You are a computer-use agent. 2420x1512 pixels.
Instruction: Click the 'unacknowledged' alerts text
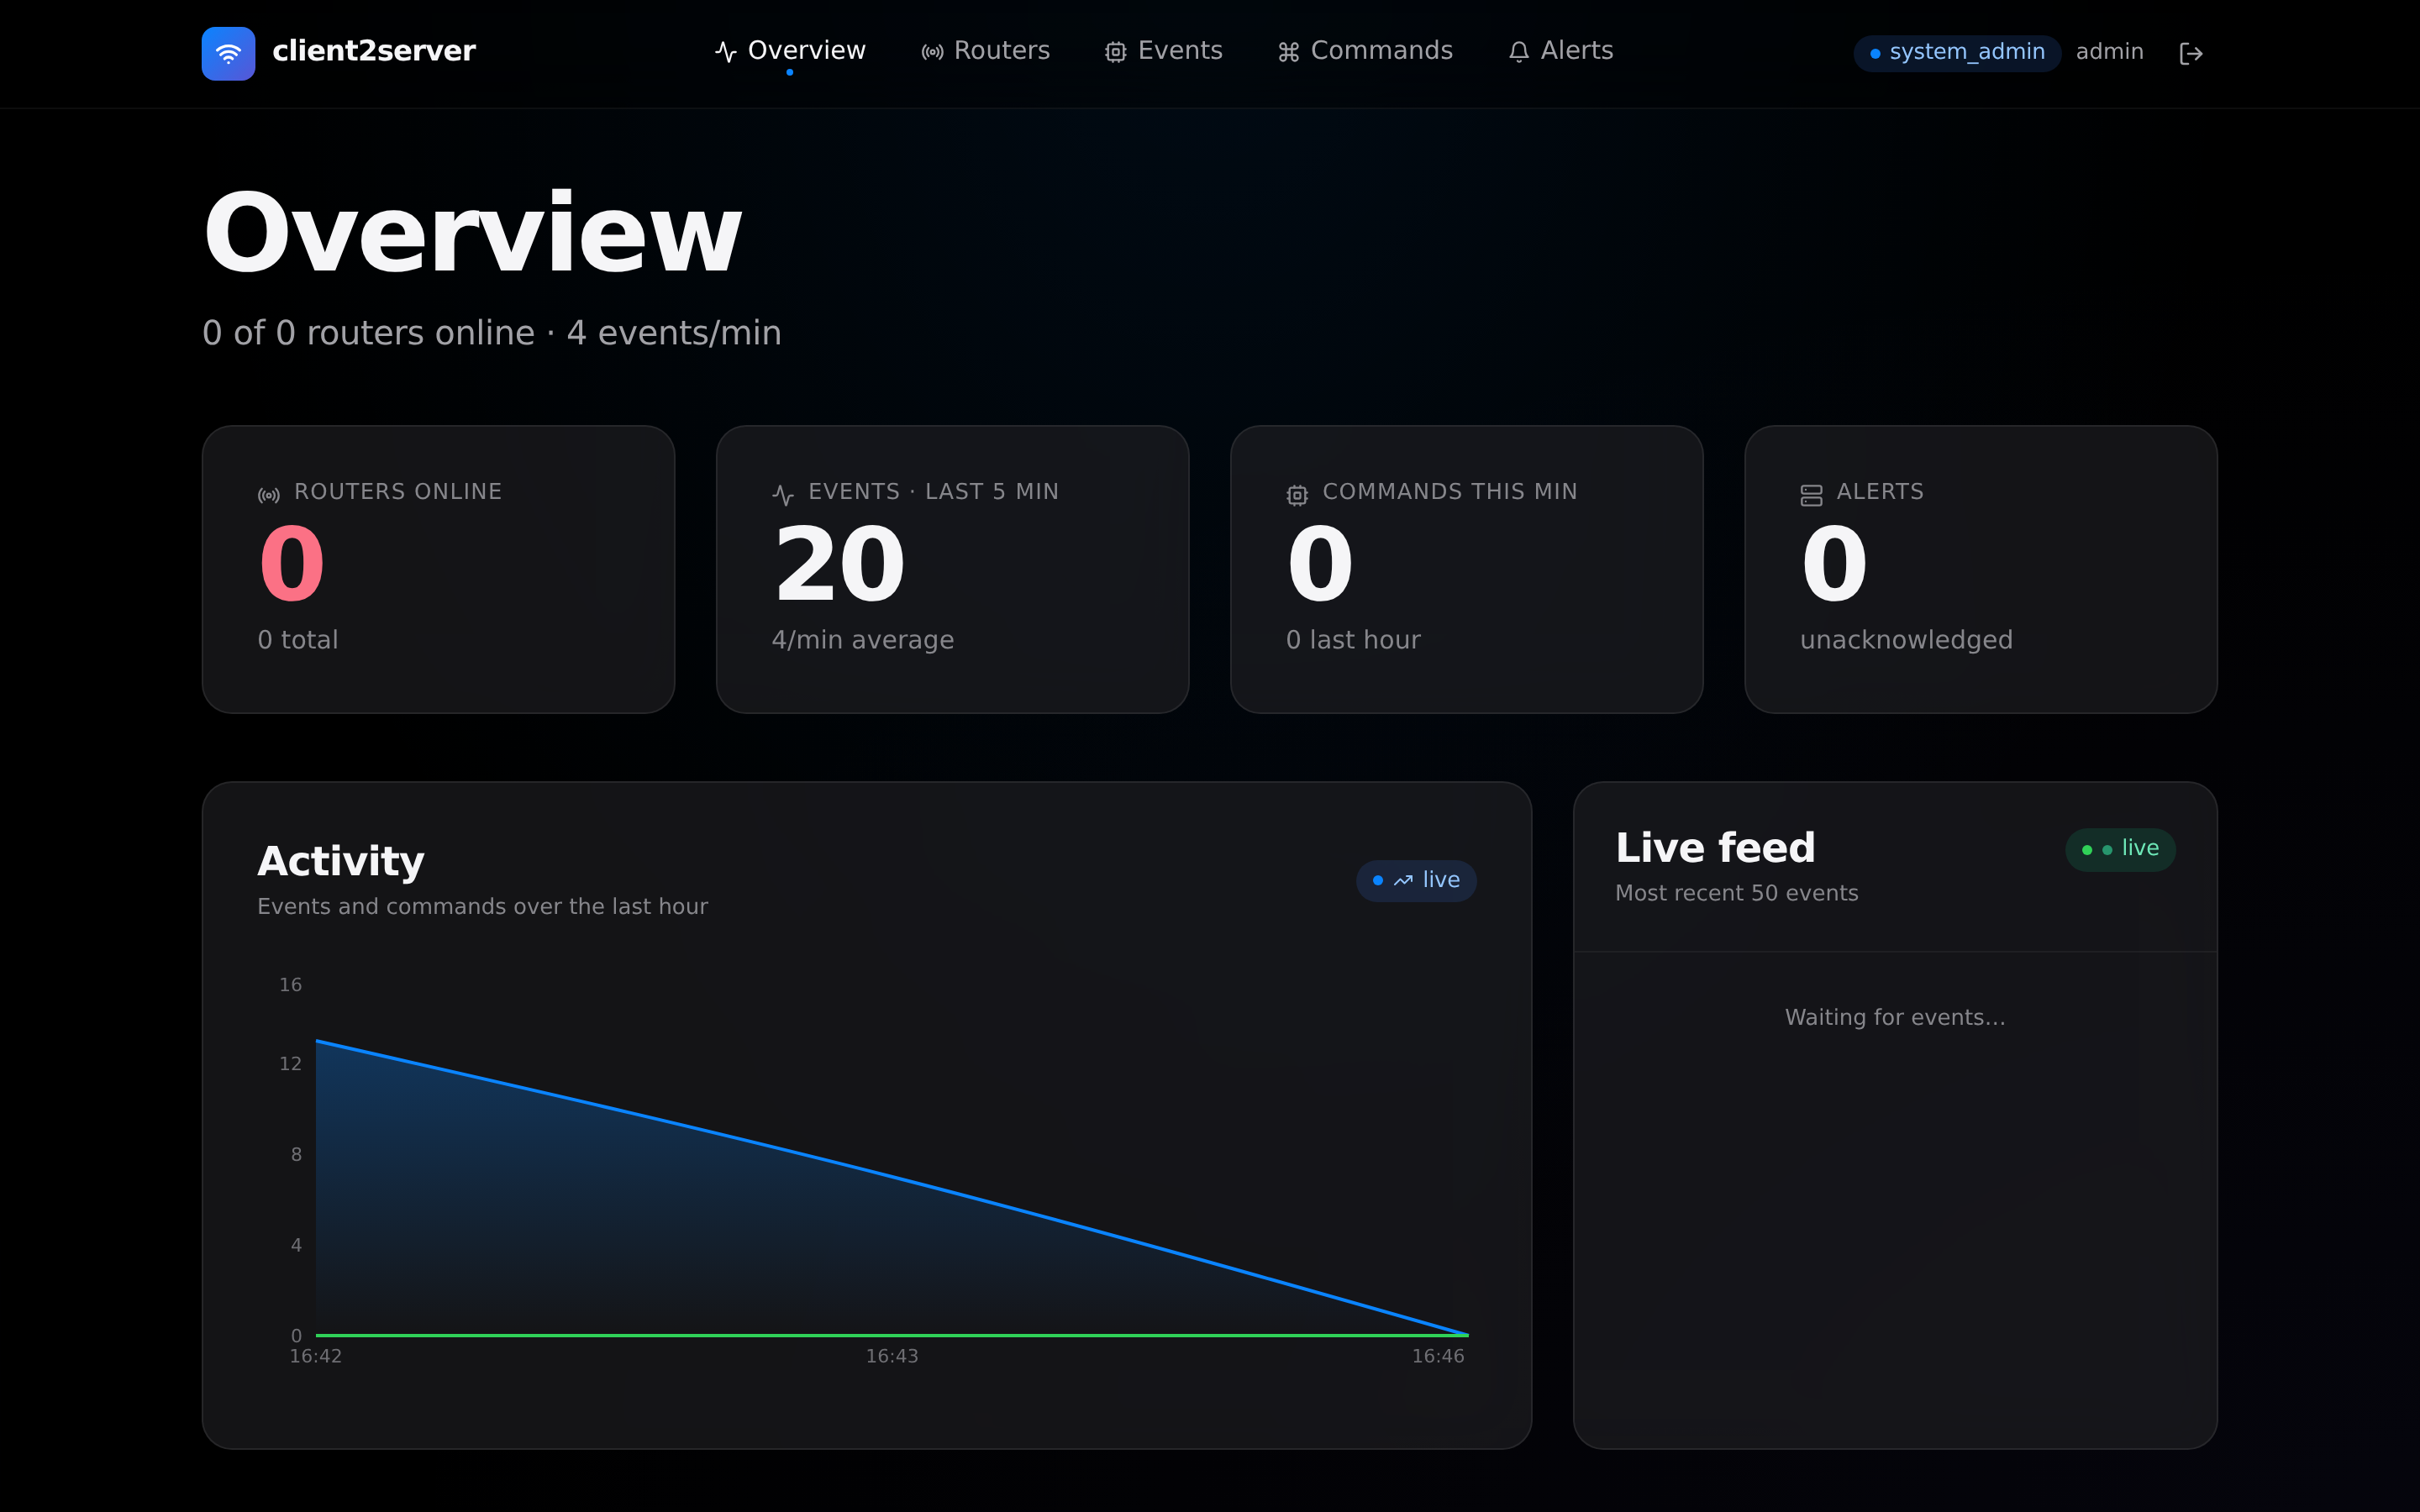1906,640
